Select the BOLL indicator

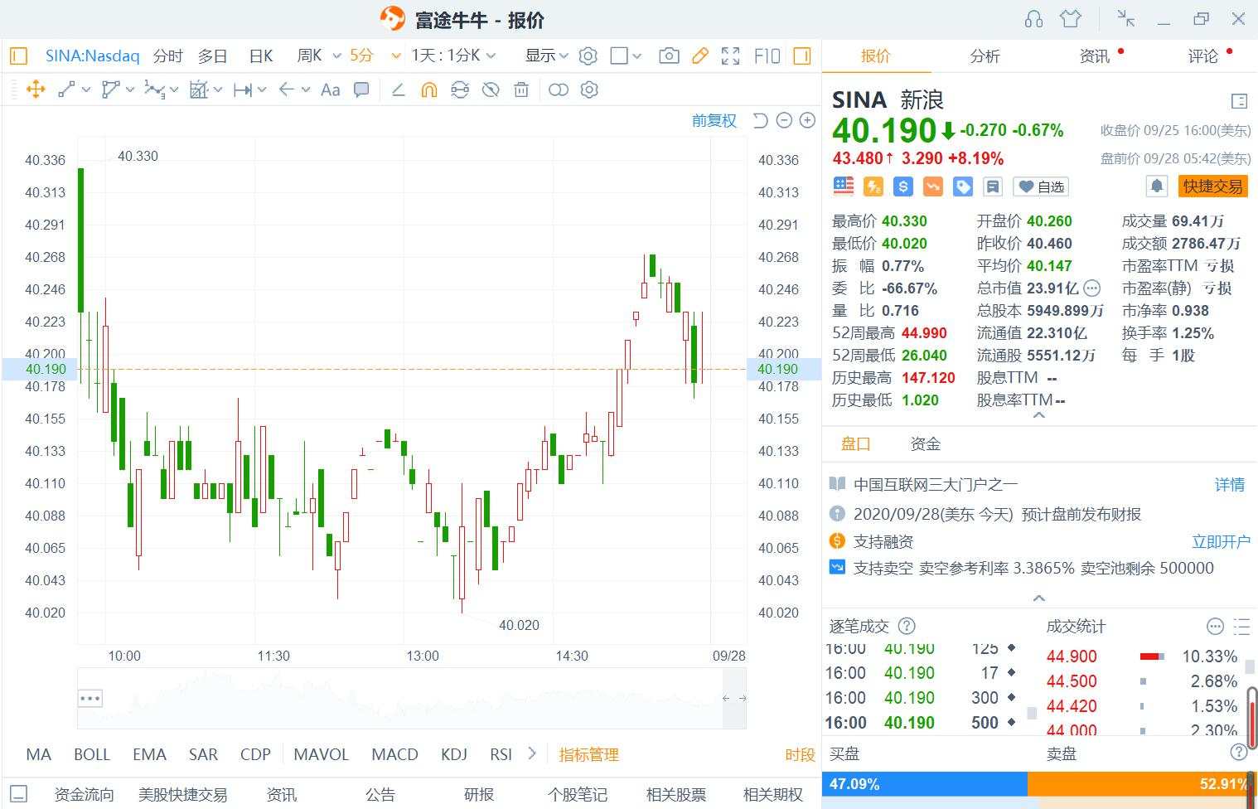pyautogui.click(x=92, y=755)
